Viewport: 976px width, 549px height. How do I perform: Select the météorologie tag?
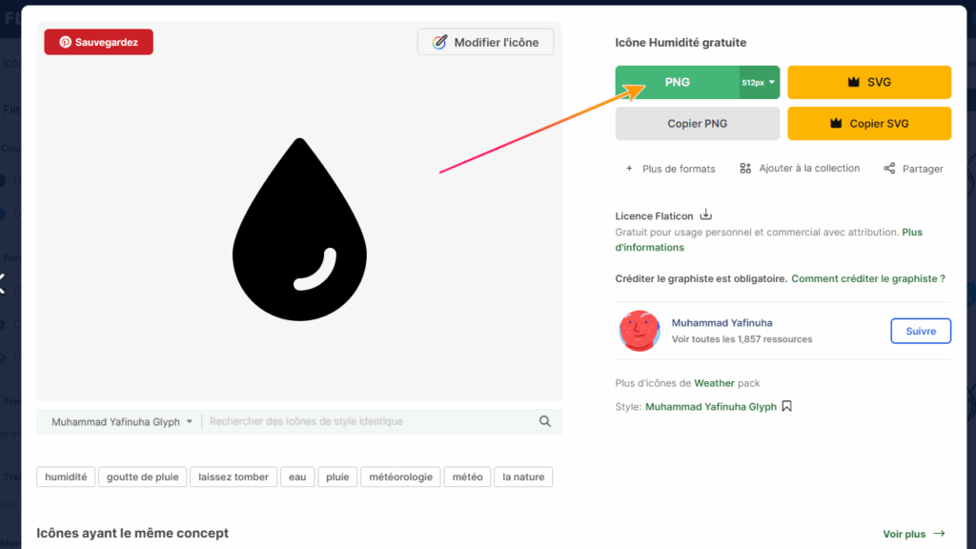[x=401, y=477]
